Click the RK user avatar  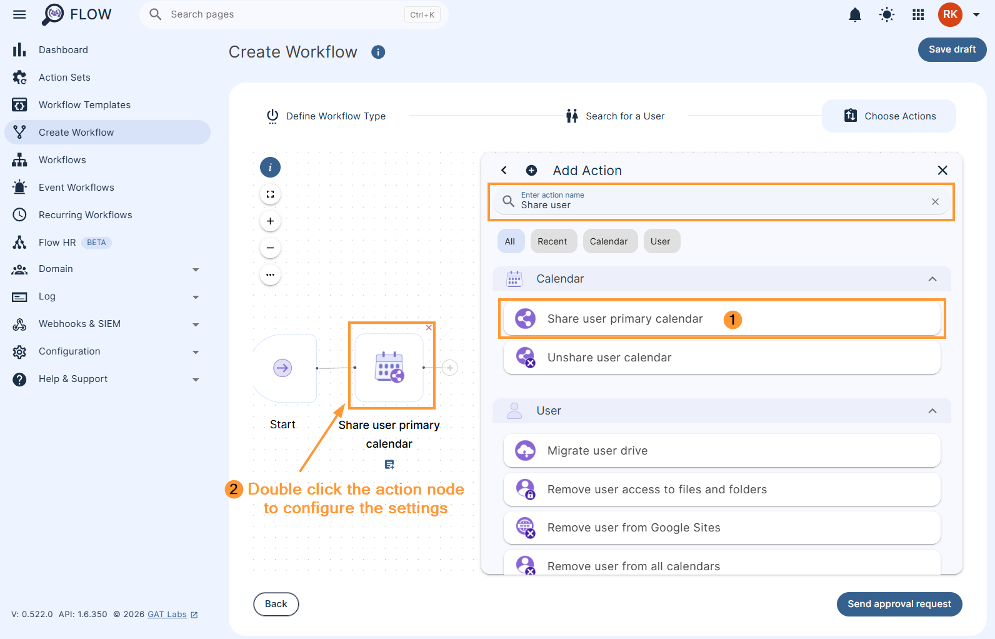pos(950,14)
